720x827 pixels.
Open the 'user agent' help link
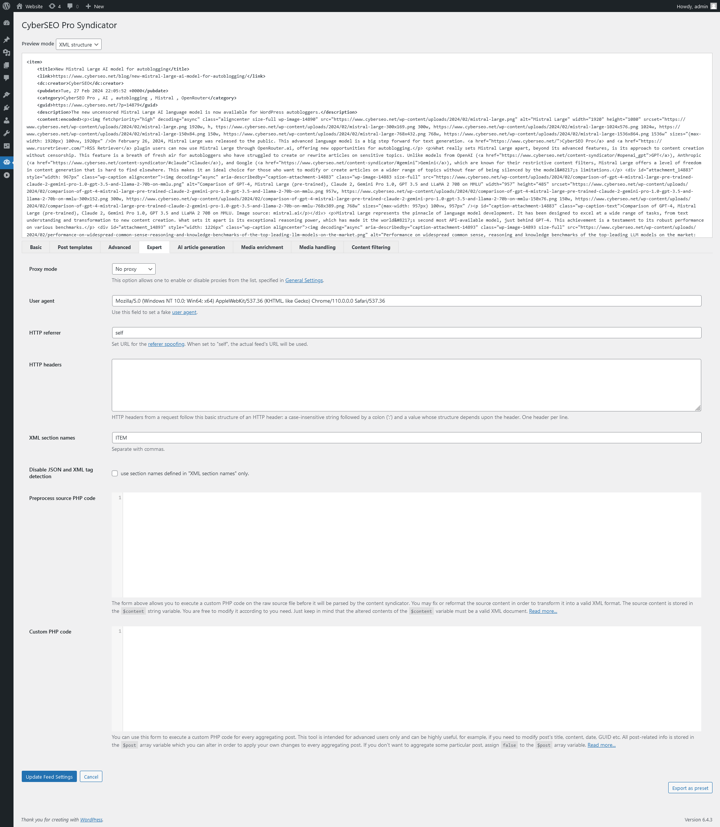(x=184, y=312)
